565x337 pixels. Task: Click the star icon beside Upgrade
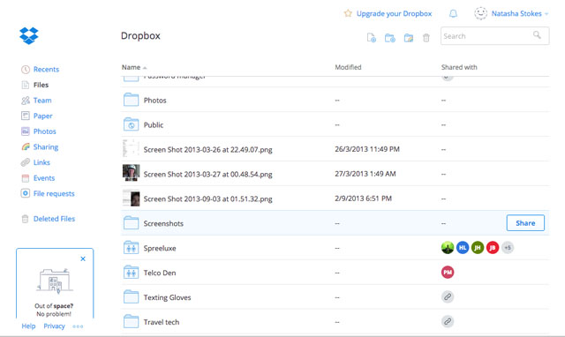click(348, 13)
